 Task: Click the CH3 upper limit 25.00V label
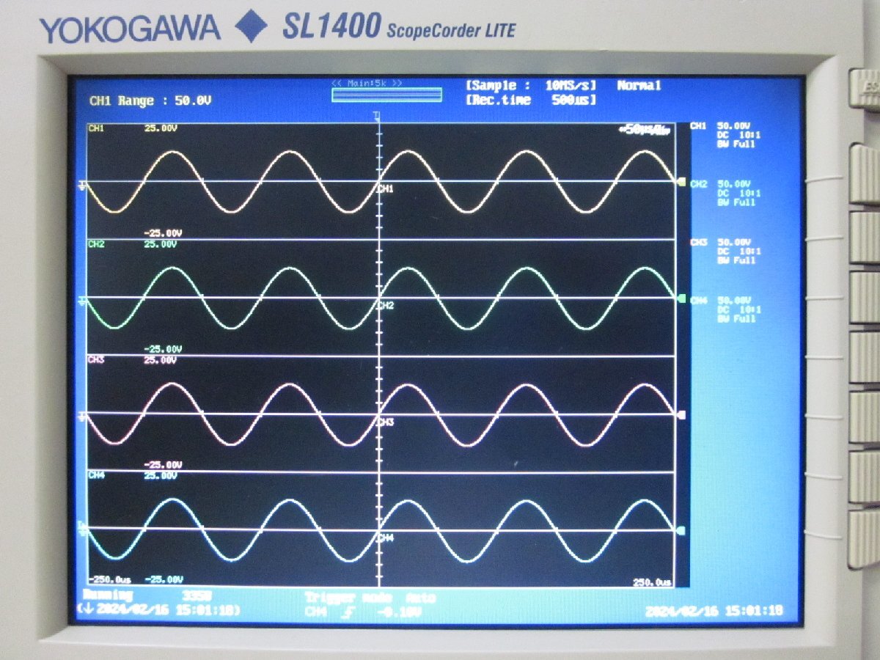[x=161, y=360]
